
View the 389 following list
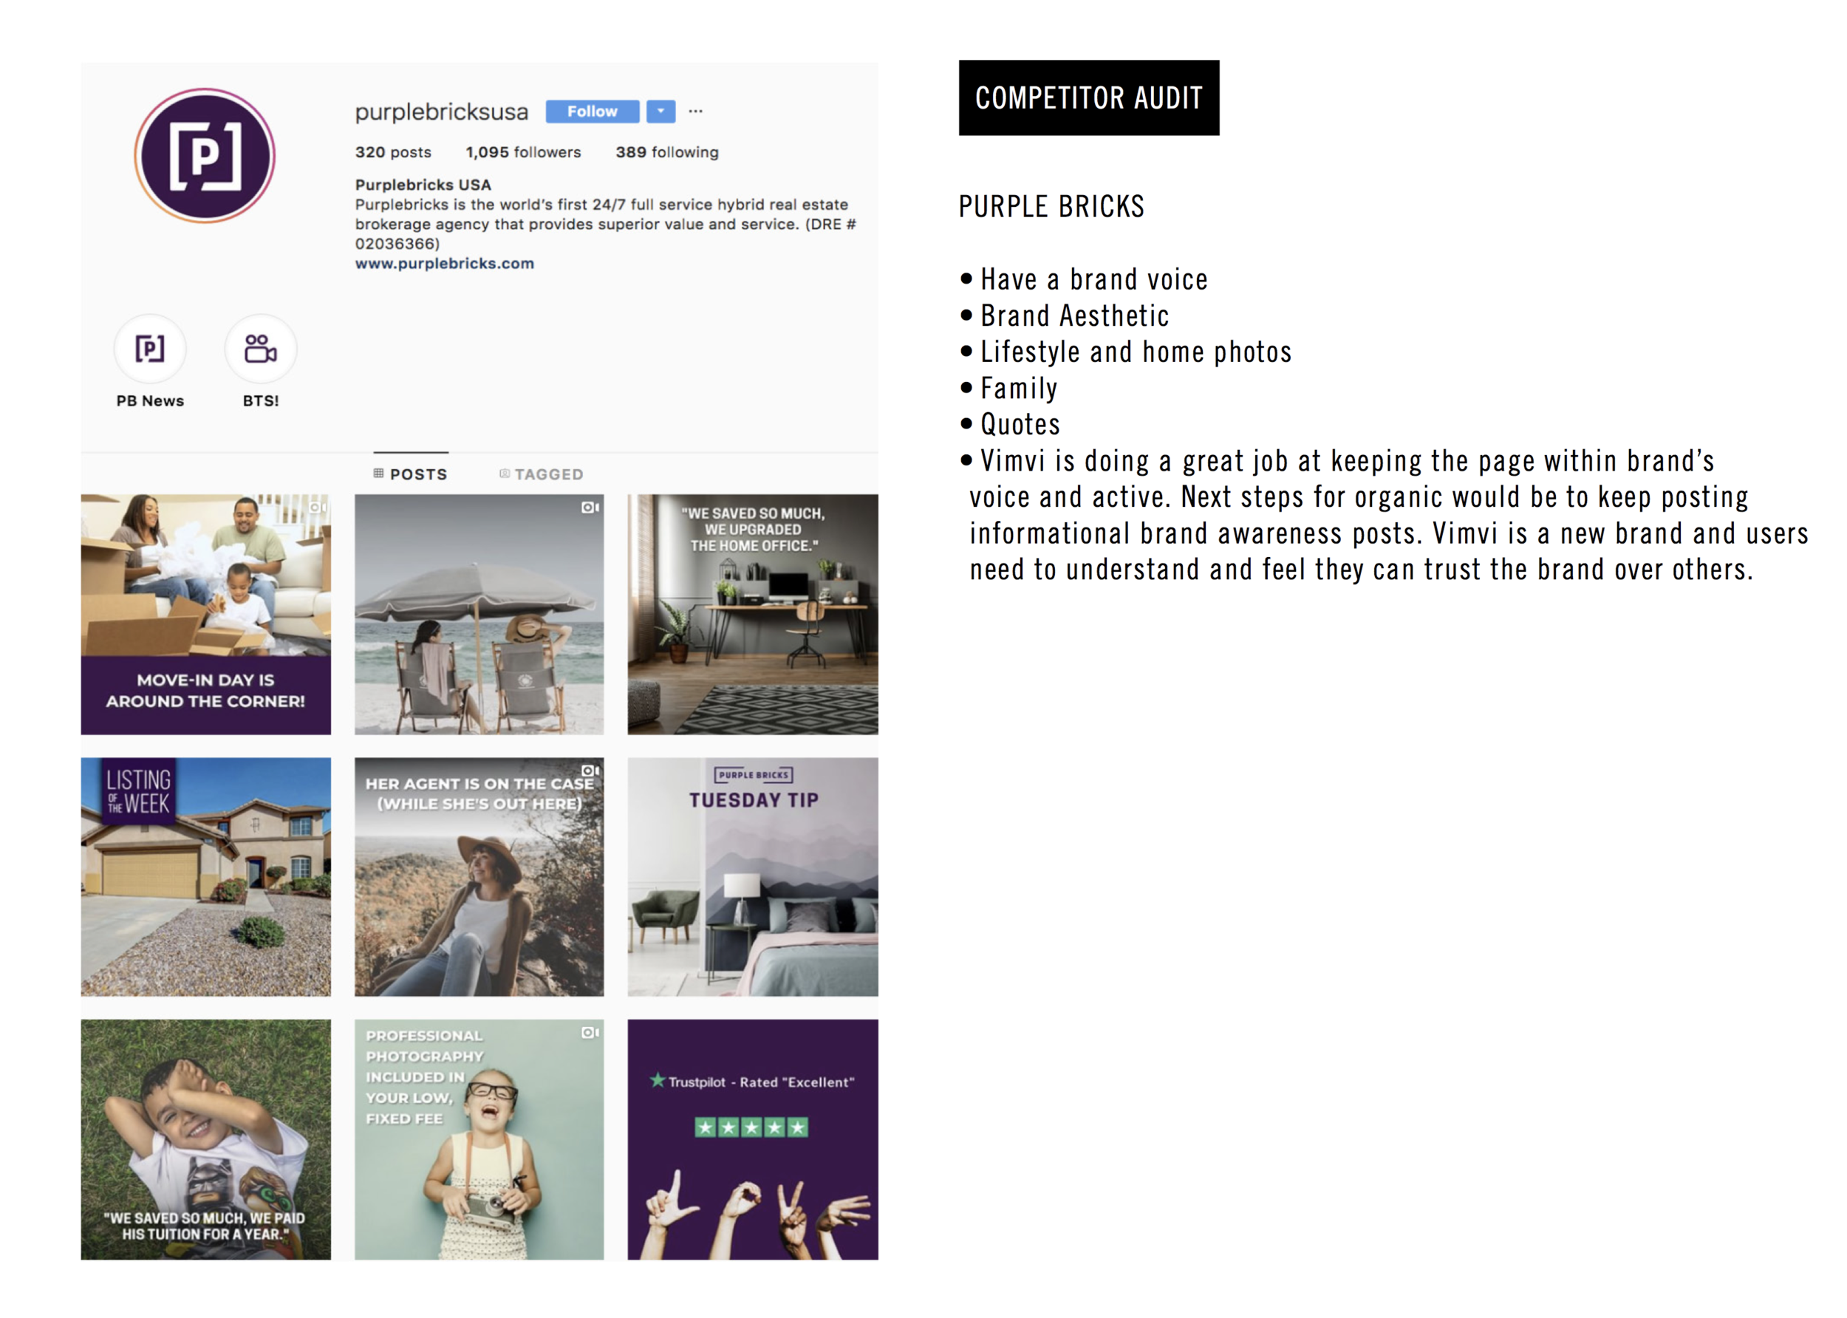(666, 153)
